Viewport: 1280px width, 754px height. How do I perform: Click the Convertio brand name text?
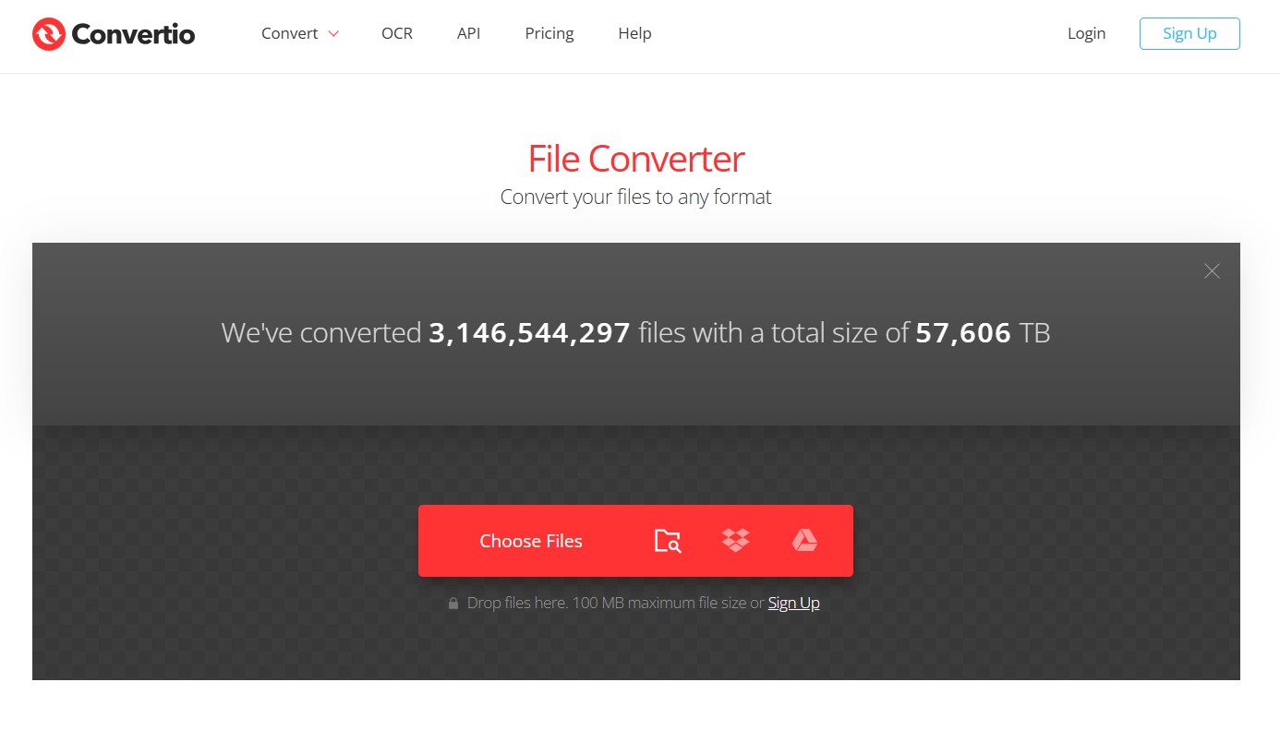click(x=133, y=34)
